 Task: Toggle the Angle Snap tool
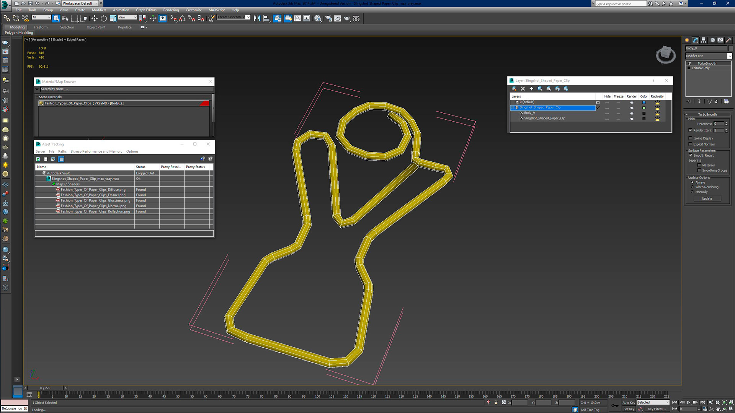[x=182, y=18]
